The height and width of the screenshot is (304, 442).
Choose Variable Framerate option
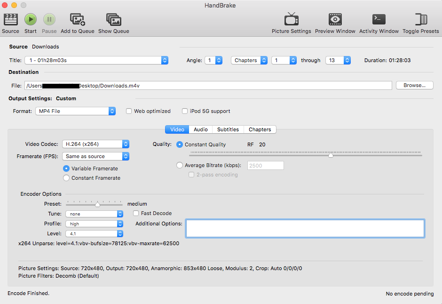coord(66,168)
